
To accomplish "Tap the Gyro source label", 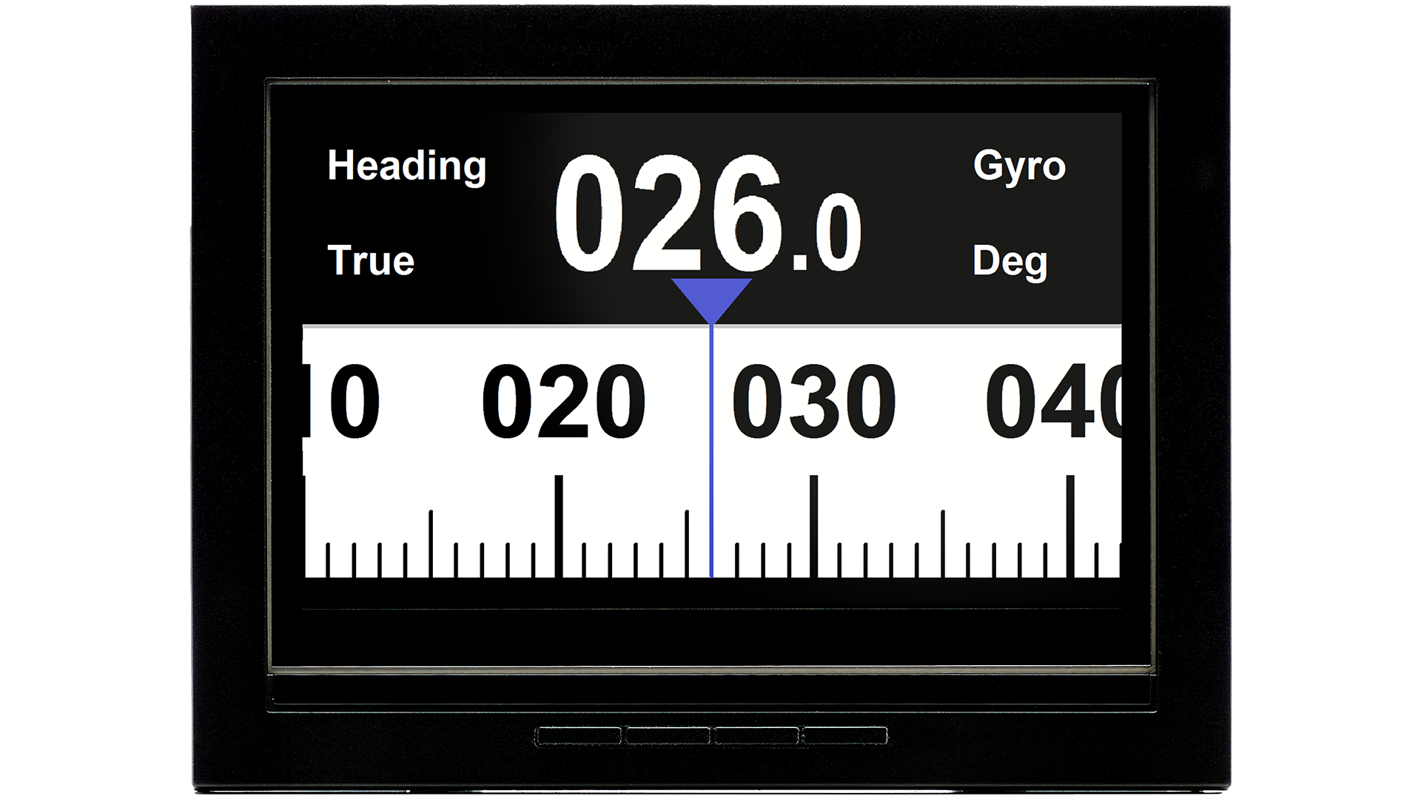I will coord(1019,166).
